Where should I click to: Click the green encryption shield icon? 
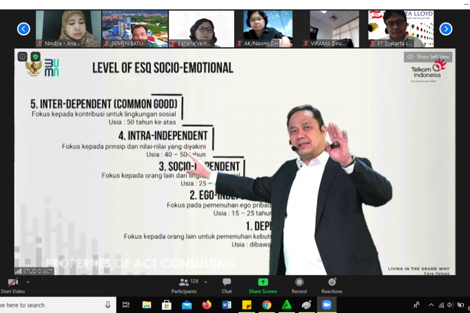tap(36, 56)
